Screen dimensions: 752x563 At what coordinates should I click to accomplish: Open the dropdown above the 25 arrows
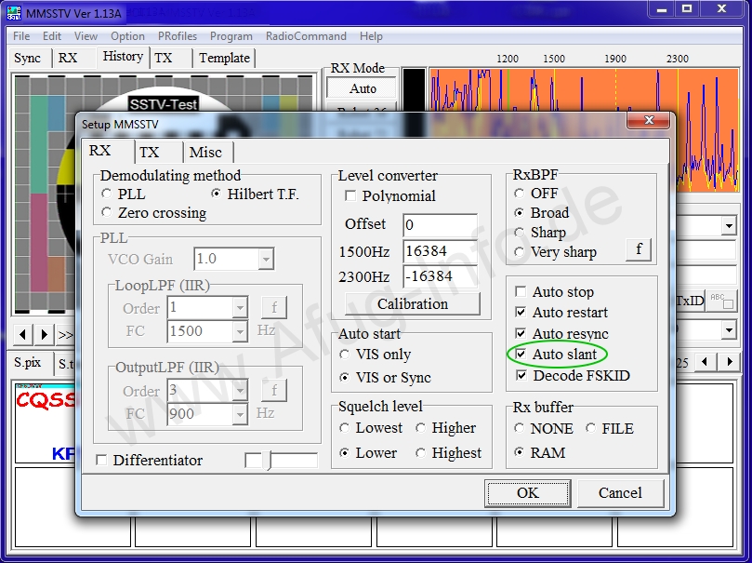coord(729,330)
